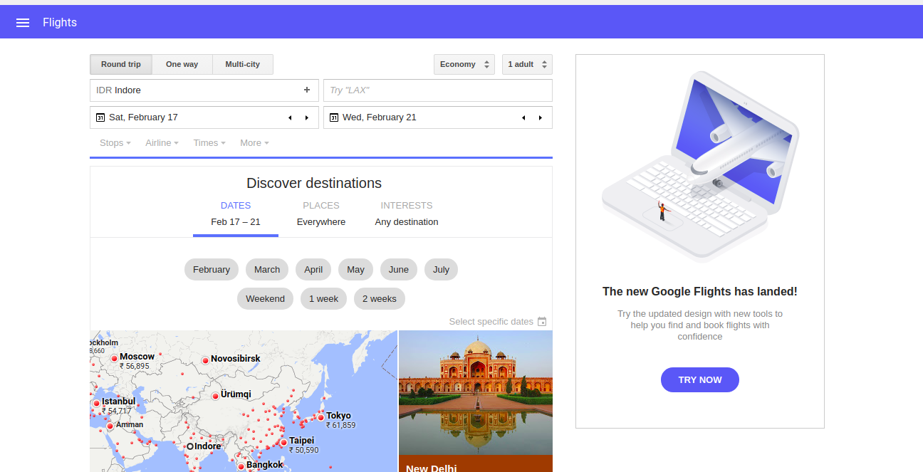
Task: Click the Tokyo map marker
Action: (321, 417)
